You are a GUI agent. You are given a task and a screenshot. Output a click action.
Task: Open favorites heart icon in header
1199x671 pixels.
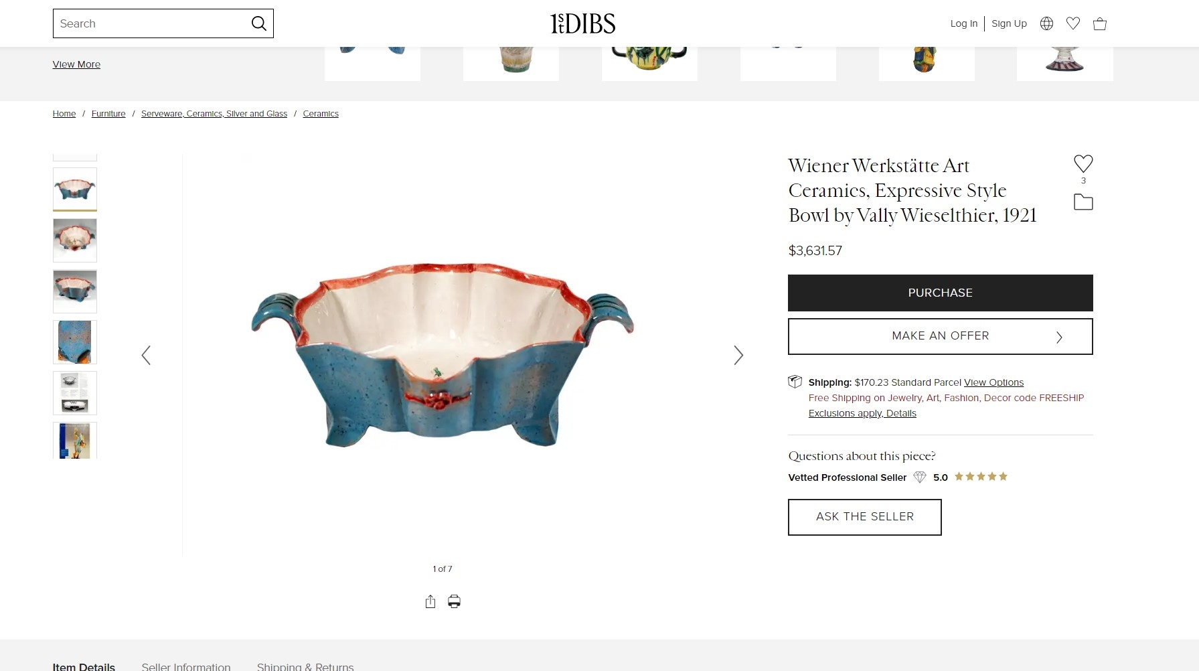1073,23
